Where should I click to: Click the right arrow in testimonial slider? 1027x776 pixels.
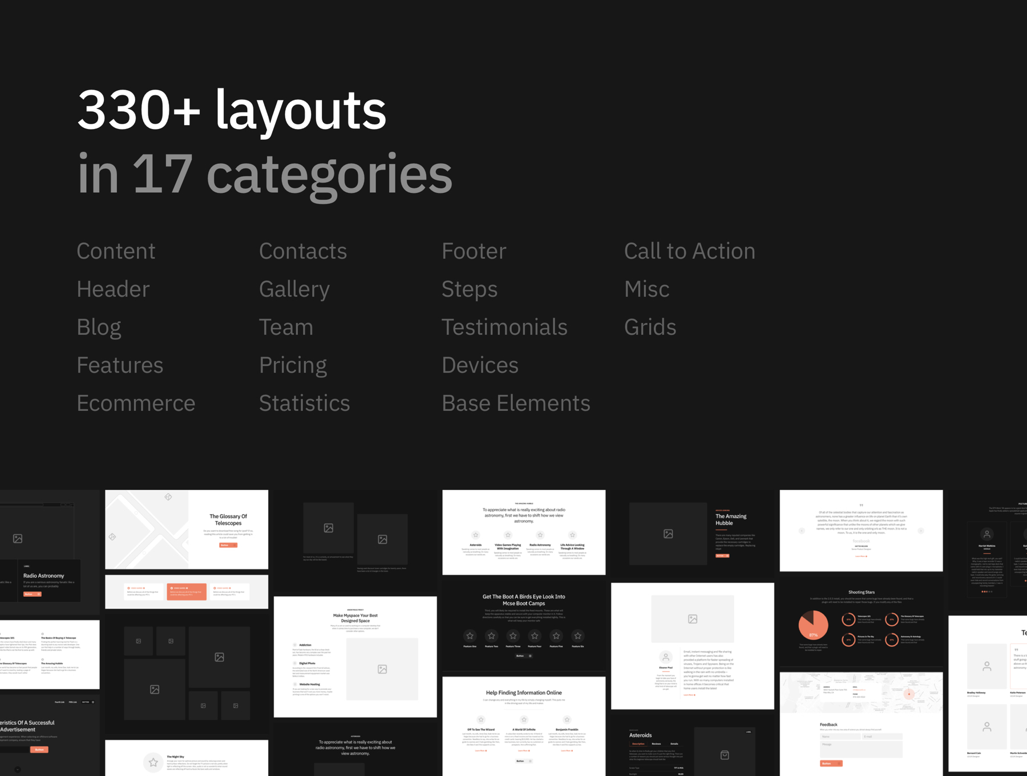point(921,531)
